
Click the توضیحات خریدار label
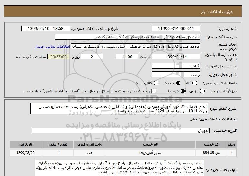222,170
